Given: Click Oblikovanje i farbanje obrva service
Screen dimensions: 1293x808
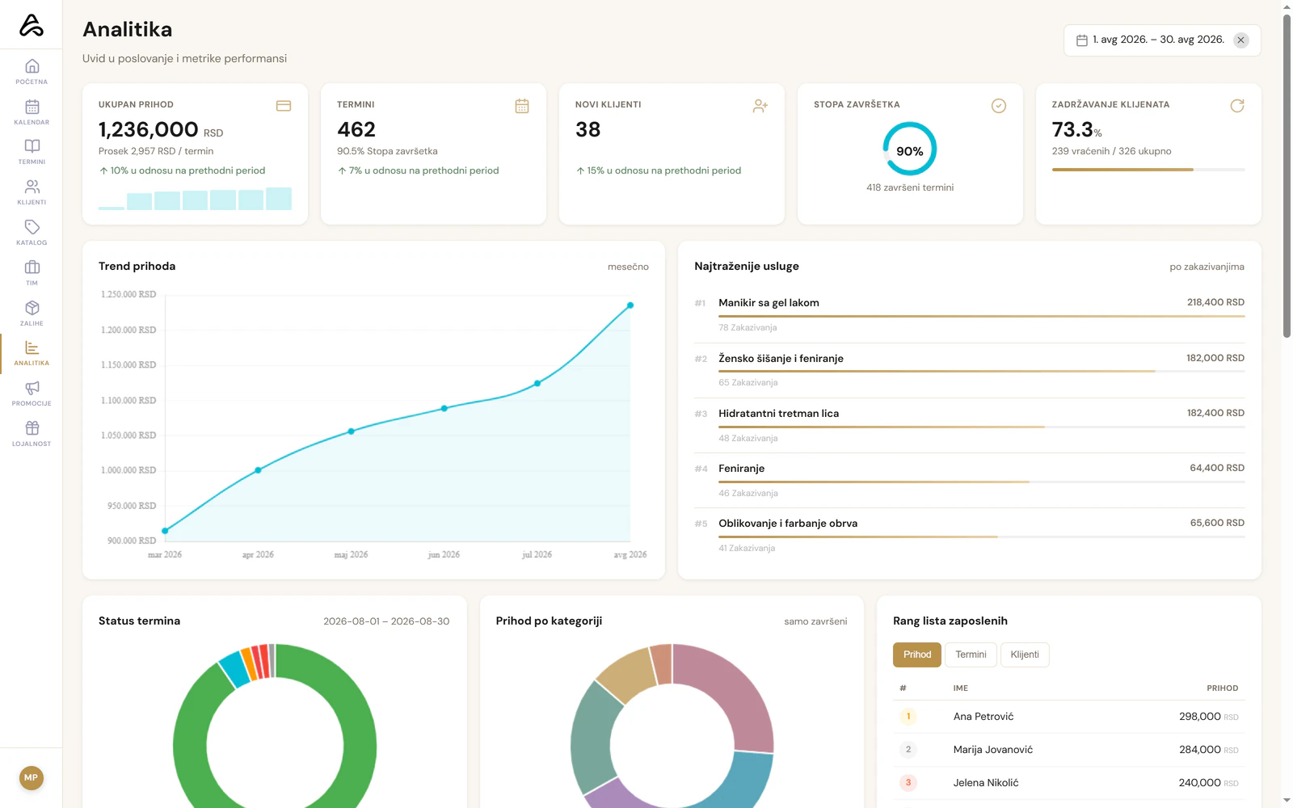Looking at the screenshot, I should point(788,524).
